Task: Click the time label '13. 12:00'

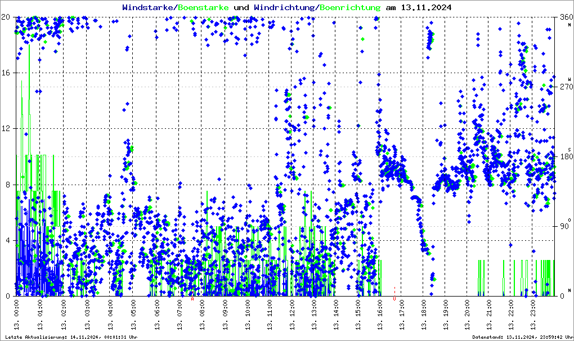Action: pyautogui.click(x=292, y=315)
